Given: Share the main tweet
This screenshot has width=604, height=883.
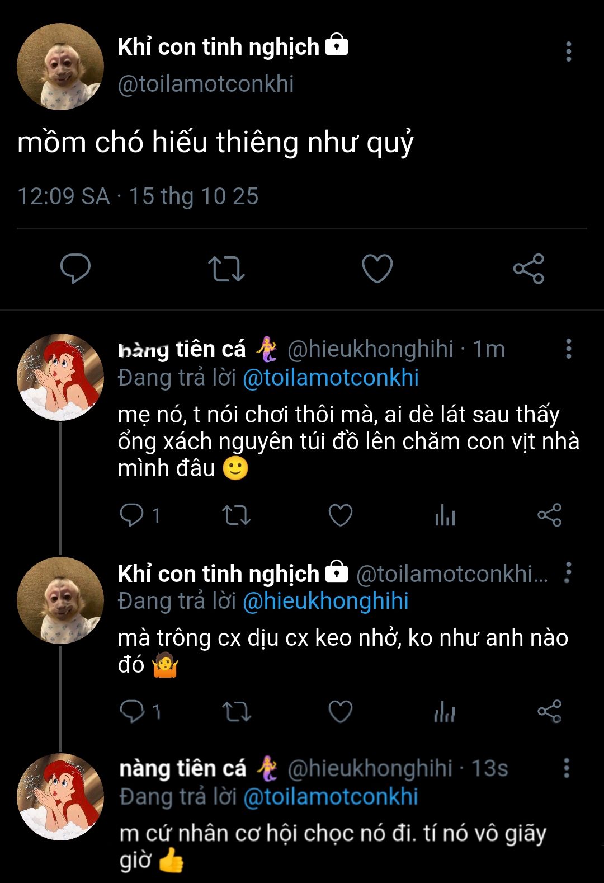Looking at the screenshot, I should tap(528, 269).
